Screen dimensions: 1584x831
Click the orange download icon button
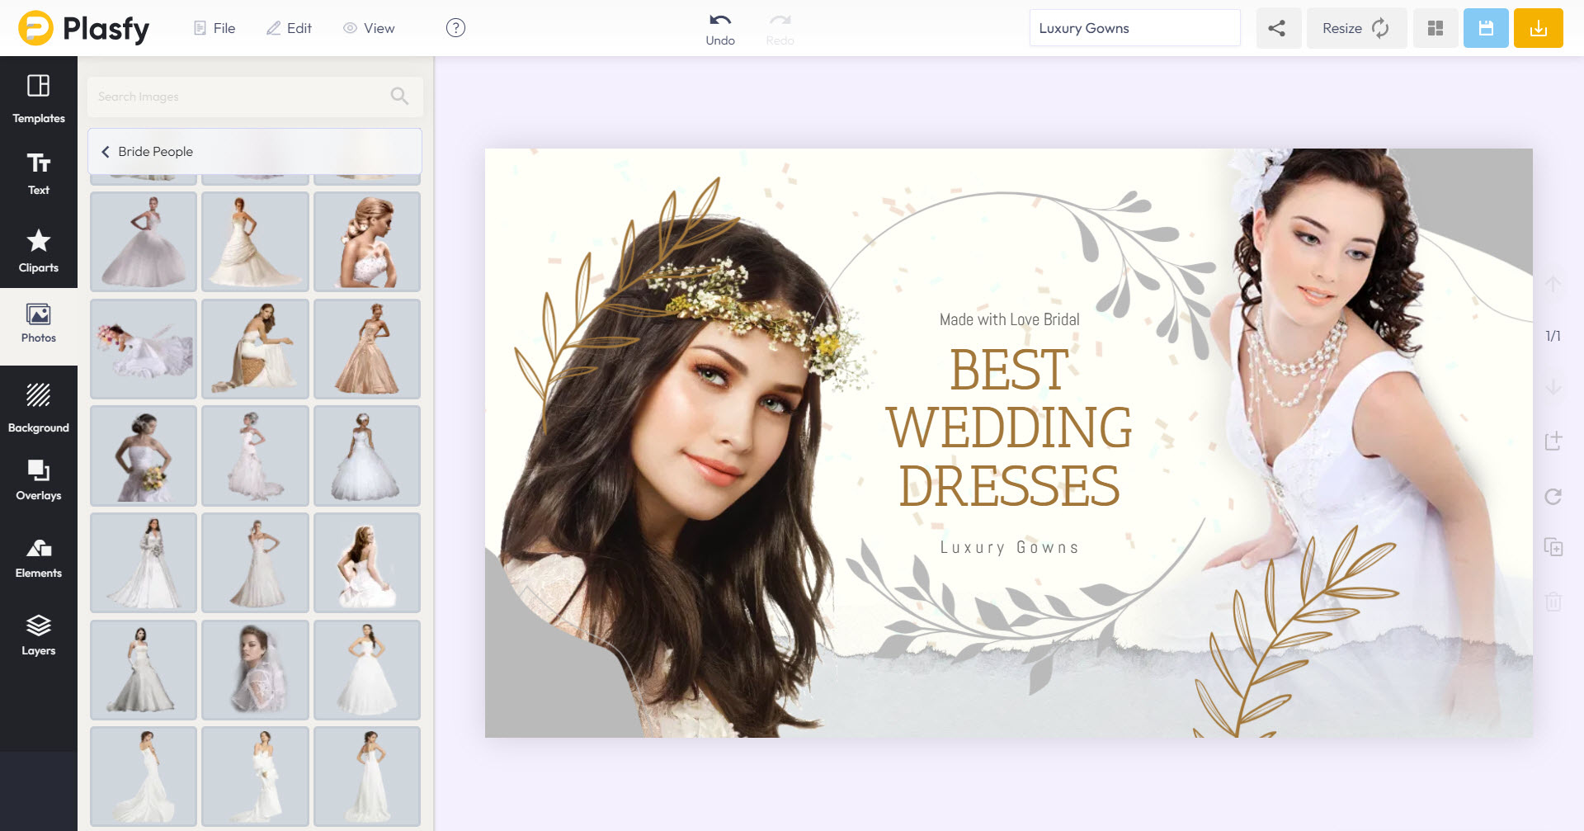coord(1538,28)
